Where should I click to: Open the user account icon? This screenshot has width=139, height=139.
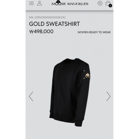pyautogui.click(x=39, y=3)
